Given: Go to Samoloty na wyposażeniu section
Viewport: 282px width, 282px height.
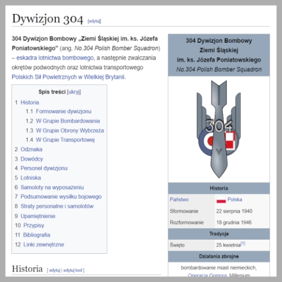Looking at the screenshot, I should [52, 187].
